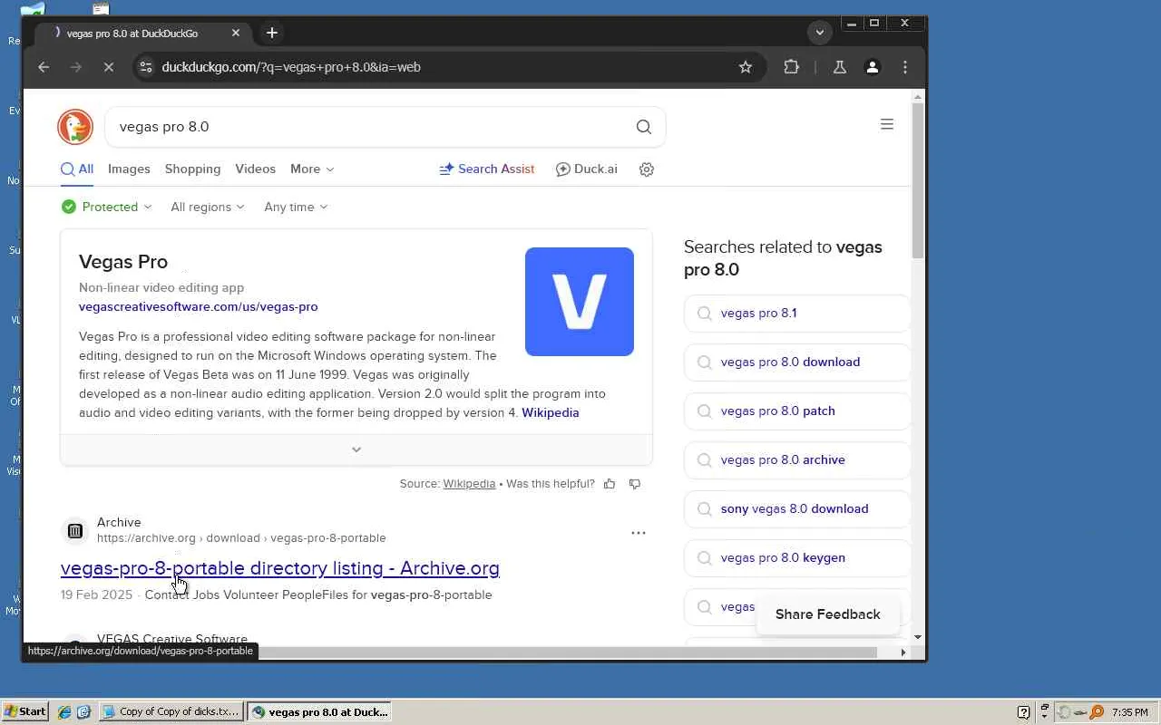Click the 'Vegas Pro' info box heading
Screen dimensions: 1161x725
pos(123,262)
